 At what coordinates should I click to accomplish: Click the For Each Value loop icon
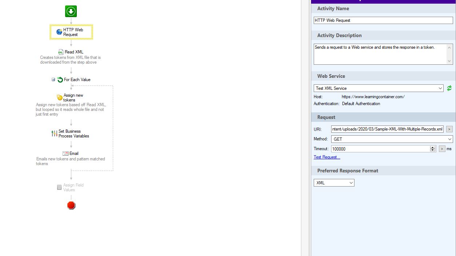pos(60,80)
